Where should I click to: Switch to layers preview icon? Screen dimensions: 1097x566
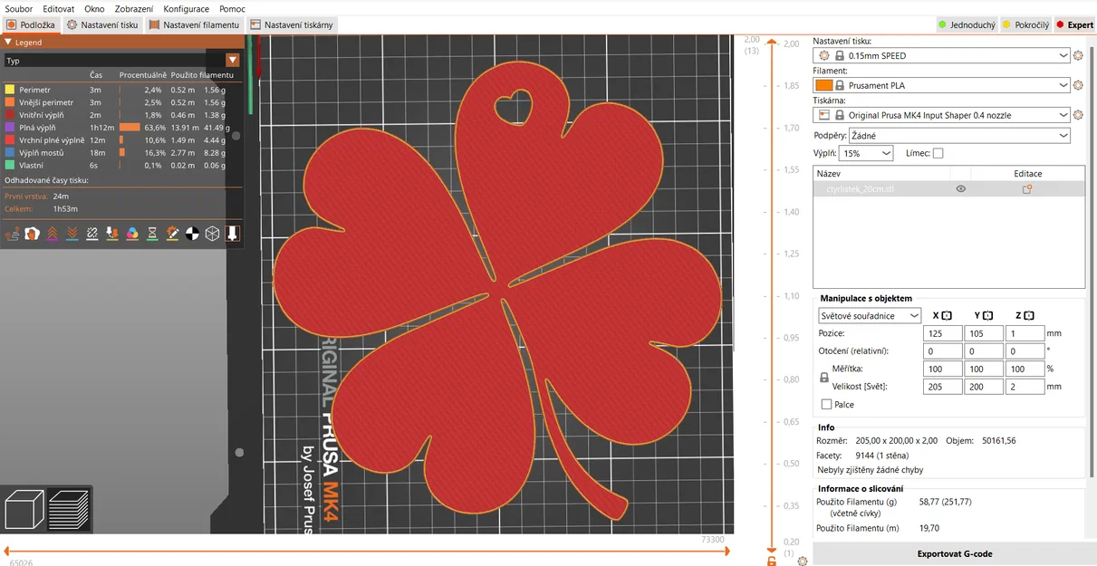click(68, 509)
